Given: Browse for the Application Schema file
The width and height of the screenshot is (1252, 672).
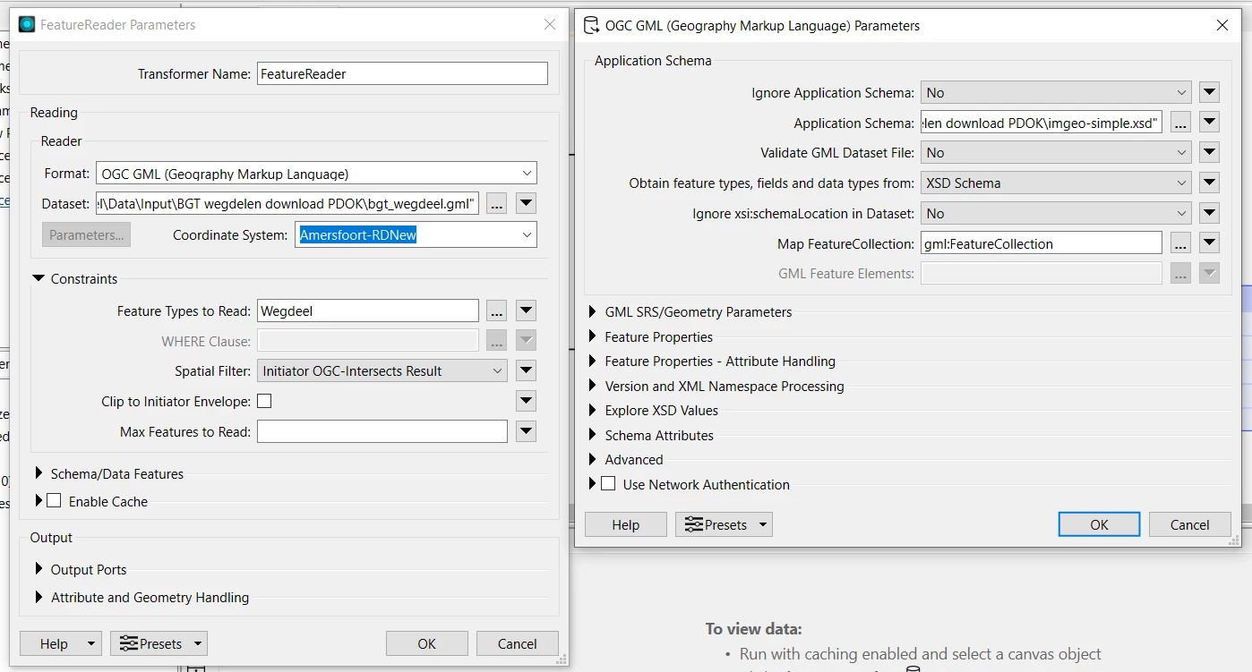Looking at the screenshot, I should coord(1180,123).
